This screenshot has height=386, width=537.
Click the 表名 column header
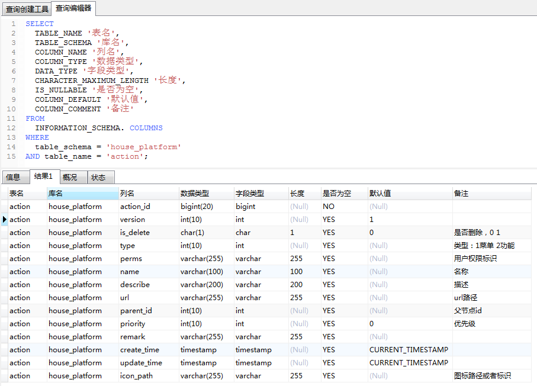(x=27, y=194)
